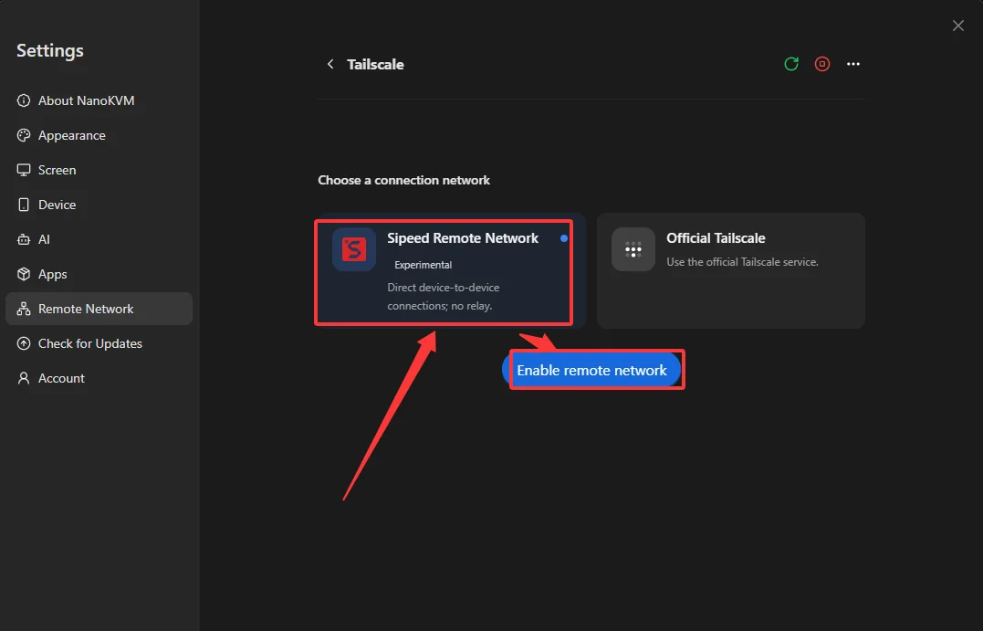Click the Settings heading
This screenshot has width=983, height=631.
coord(50,50)
